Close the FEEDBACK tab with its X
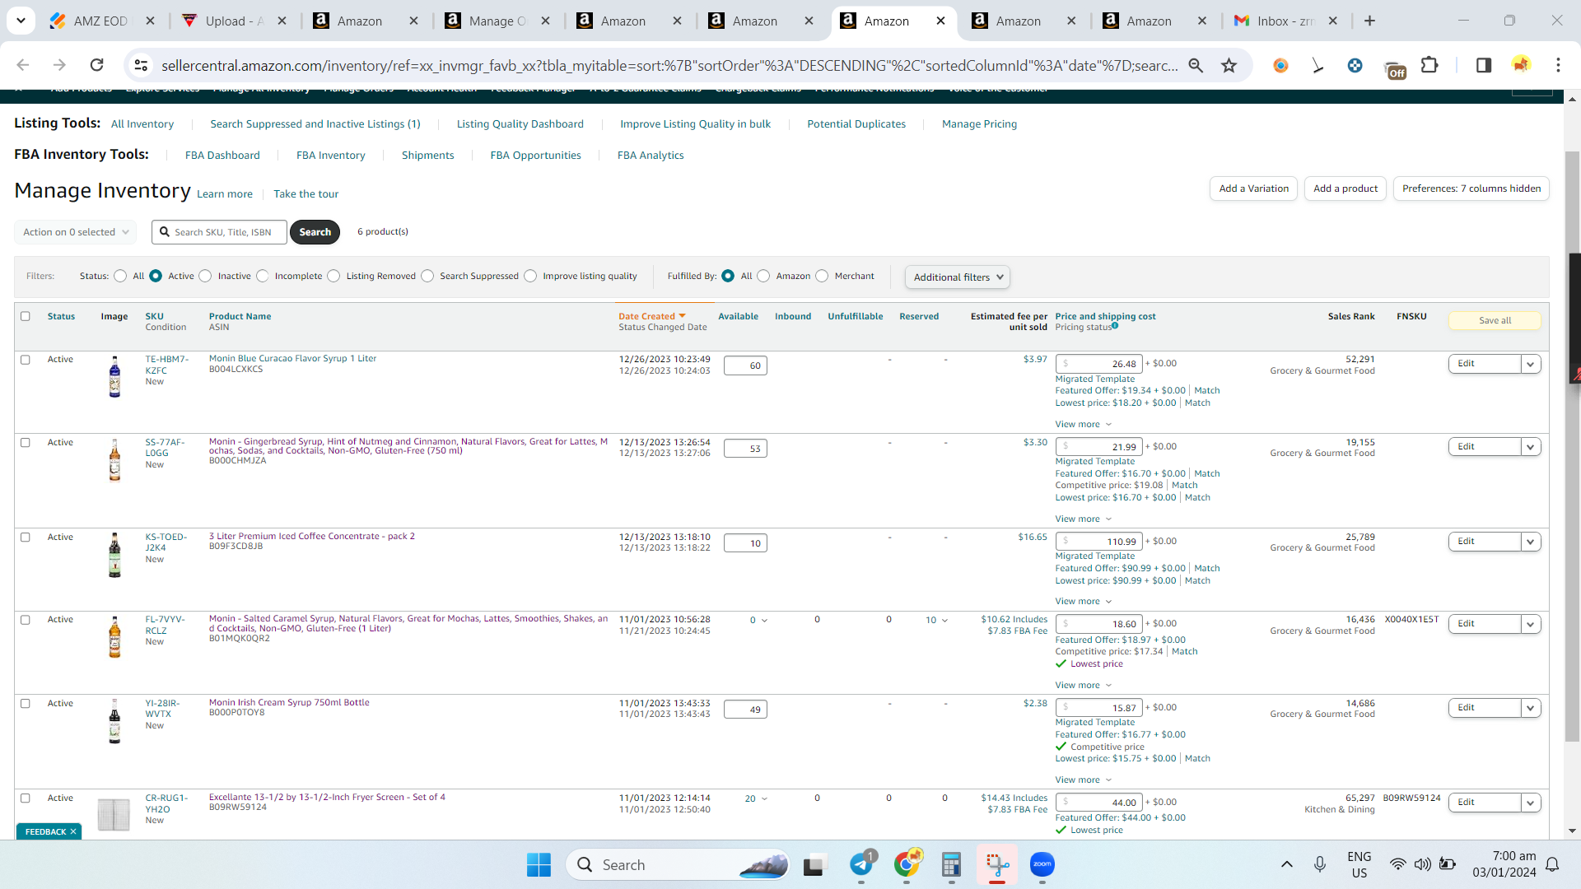Screen dimensions: 1581x889 73,831
